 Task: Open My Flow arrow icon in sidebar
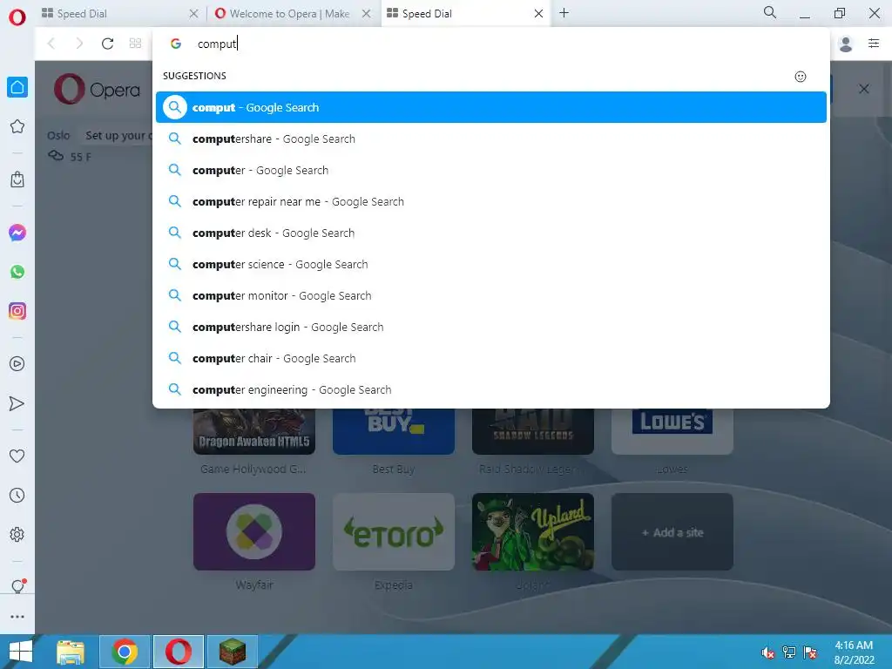click(x=17, y=403)
